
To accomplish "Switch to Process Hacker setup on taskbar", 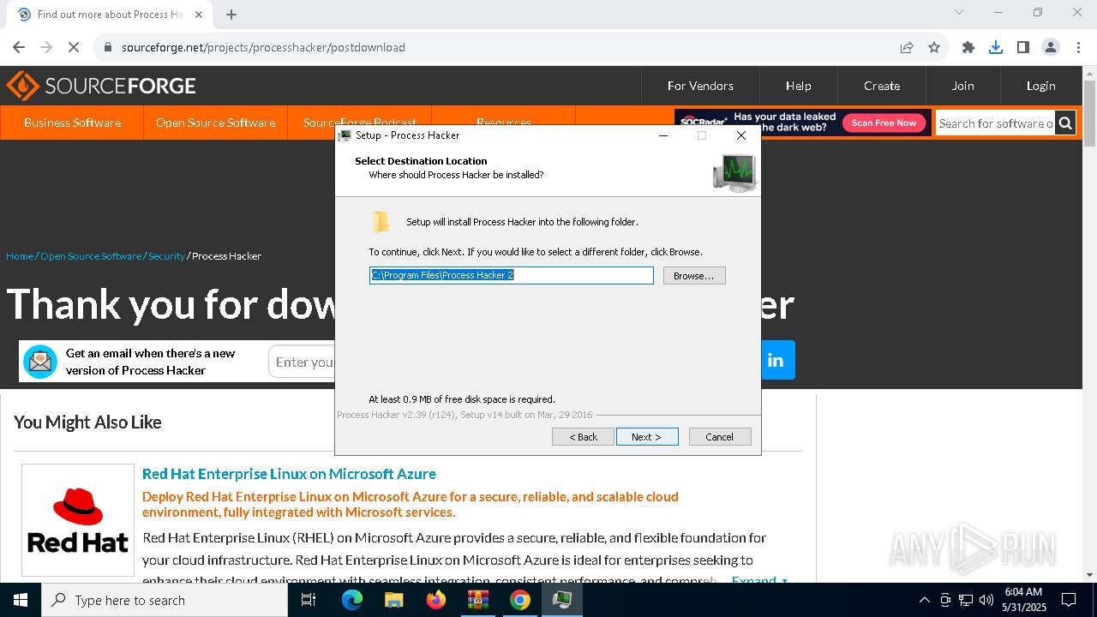I will [x=562, y=600].
